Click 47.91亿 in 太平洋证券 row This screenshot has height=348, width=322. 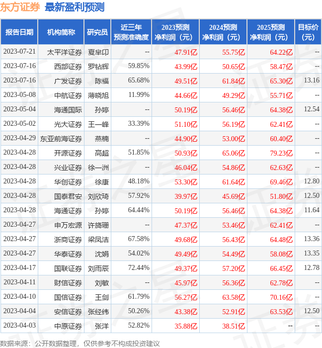point(186,52)
